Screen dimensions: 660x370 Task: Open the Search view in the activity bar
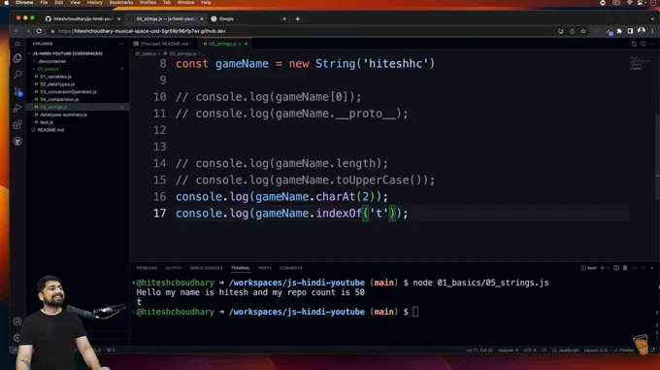pyautogui.click(x=17, y=75)
